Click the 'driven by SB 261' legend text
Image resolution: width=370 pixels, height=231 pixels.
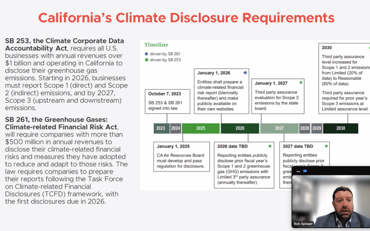click(x=165, y=54)
